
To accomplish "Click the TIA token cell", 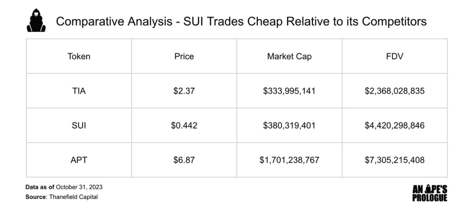I will (79, 91).
